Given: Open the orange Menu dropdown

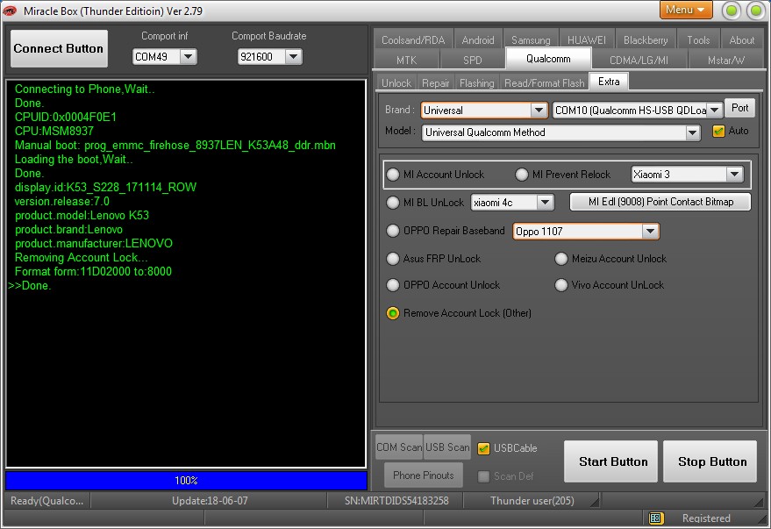Looking at the screenshot, I should (685, 10).
